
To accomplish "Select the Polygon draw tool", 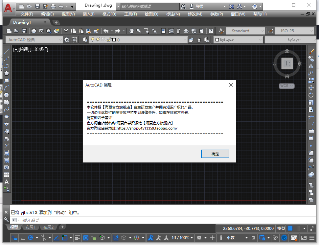I will [x=7, y=73].
